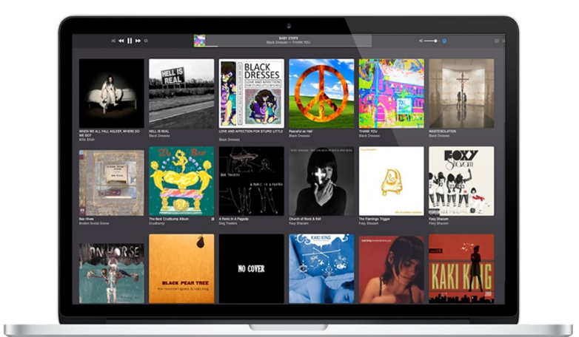The height and width of the screenshot is (337, 579).
Task: Click the small icon beside The Best Crudbump Album title
Action: click(x=212, y=219)
